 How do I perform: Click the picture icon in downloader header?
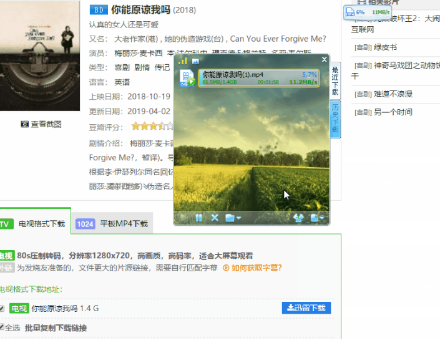click(195, 61)
